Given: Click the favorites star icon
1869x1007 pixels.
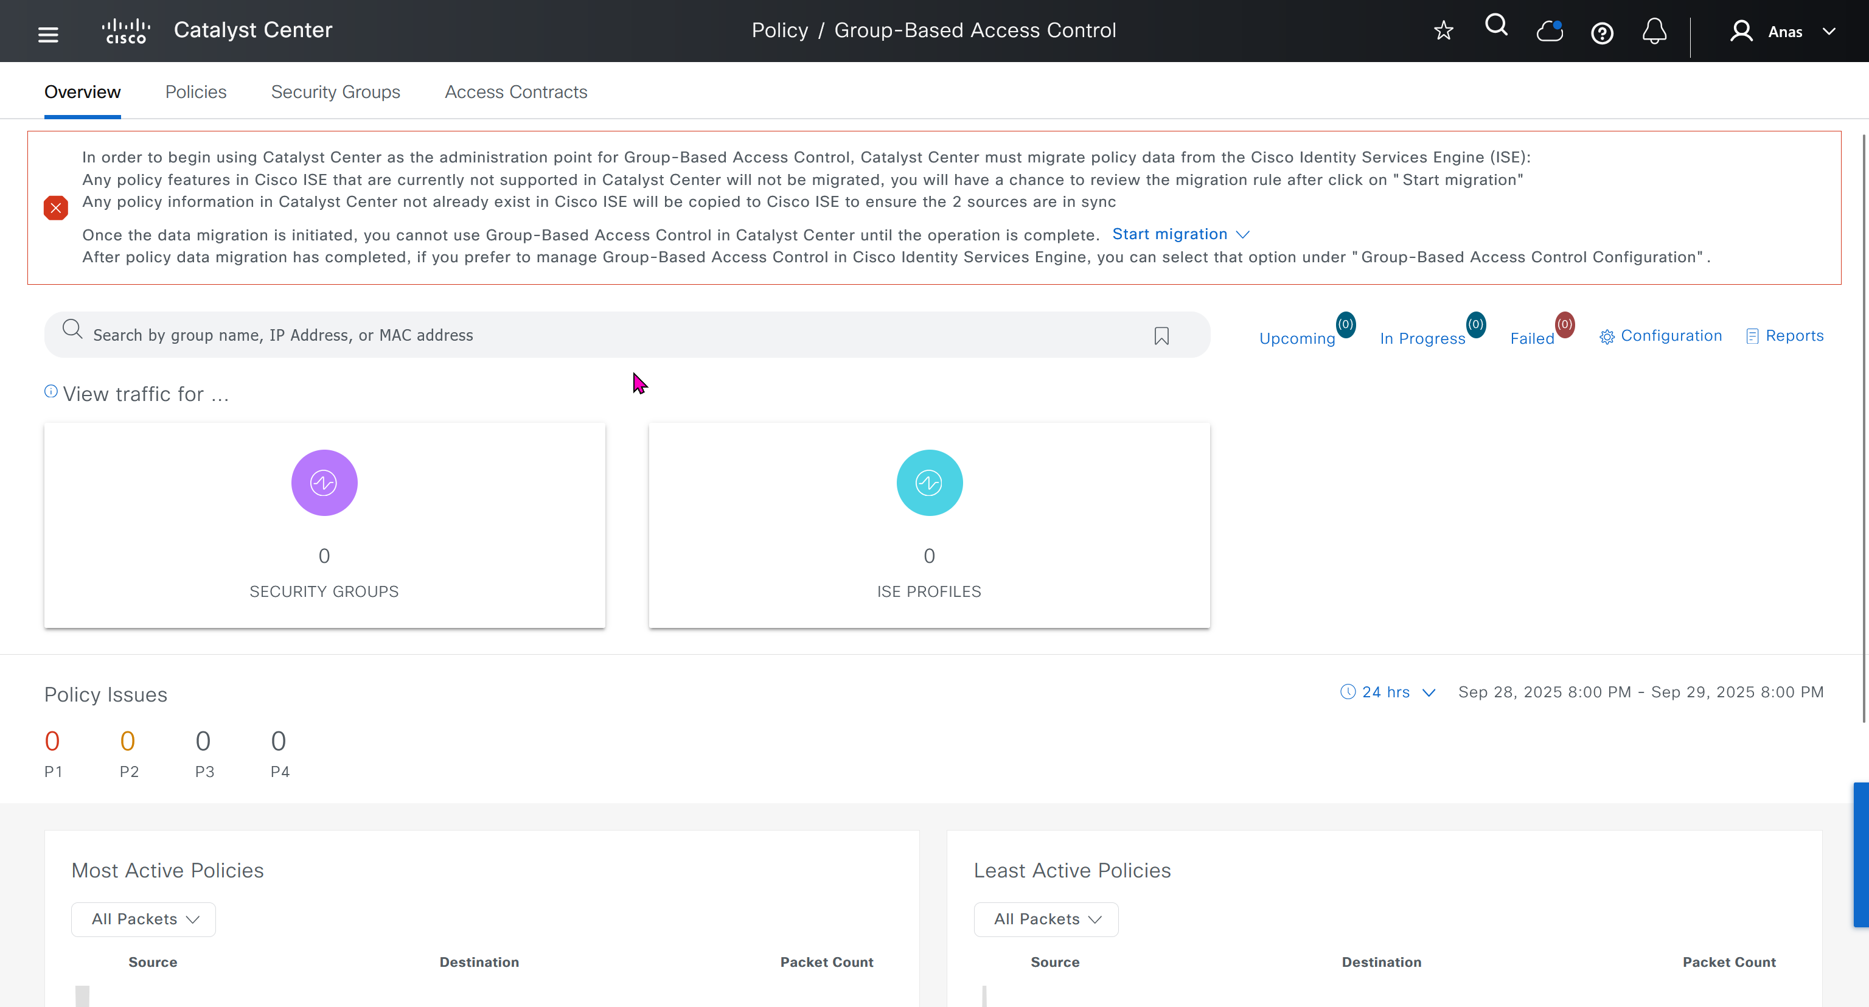Looking at the screenshot, I should (1443, 30).
